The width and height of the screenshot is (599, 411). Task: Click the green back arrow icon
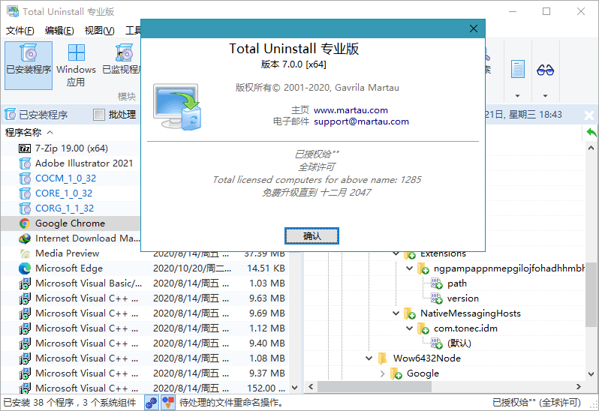coord(591,133)
